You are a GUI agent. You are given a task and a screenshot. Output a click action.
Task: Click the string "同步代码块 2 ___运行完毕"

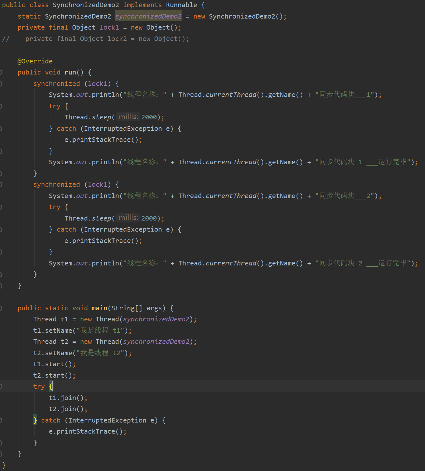[x=363, y=263]
